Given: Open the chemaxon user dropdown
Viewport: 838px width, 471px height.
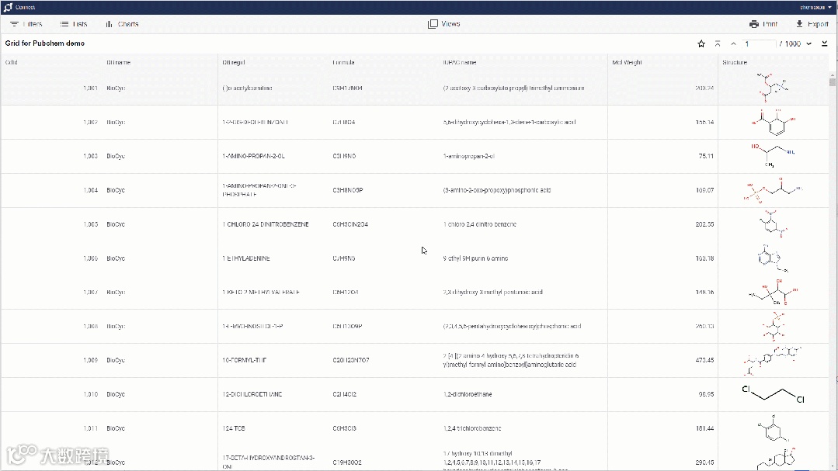Looking at the screenshot, I should pyautogui.click(x=815, y=8).
